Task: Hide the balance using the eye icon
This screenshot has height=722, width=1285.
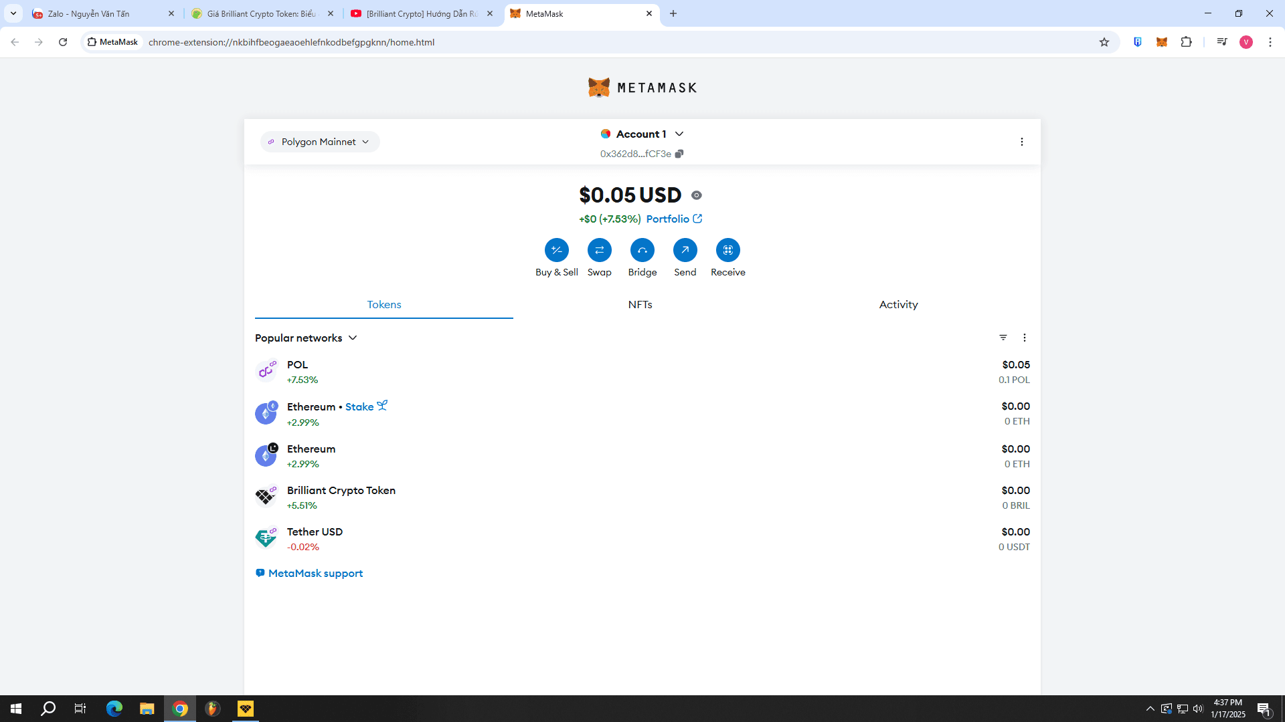Action: point(697,195)
